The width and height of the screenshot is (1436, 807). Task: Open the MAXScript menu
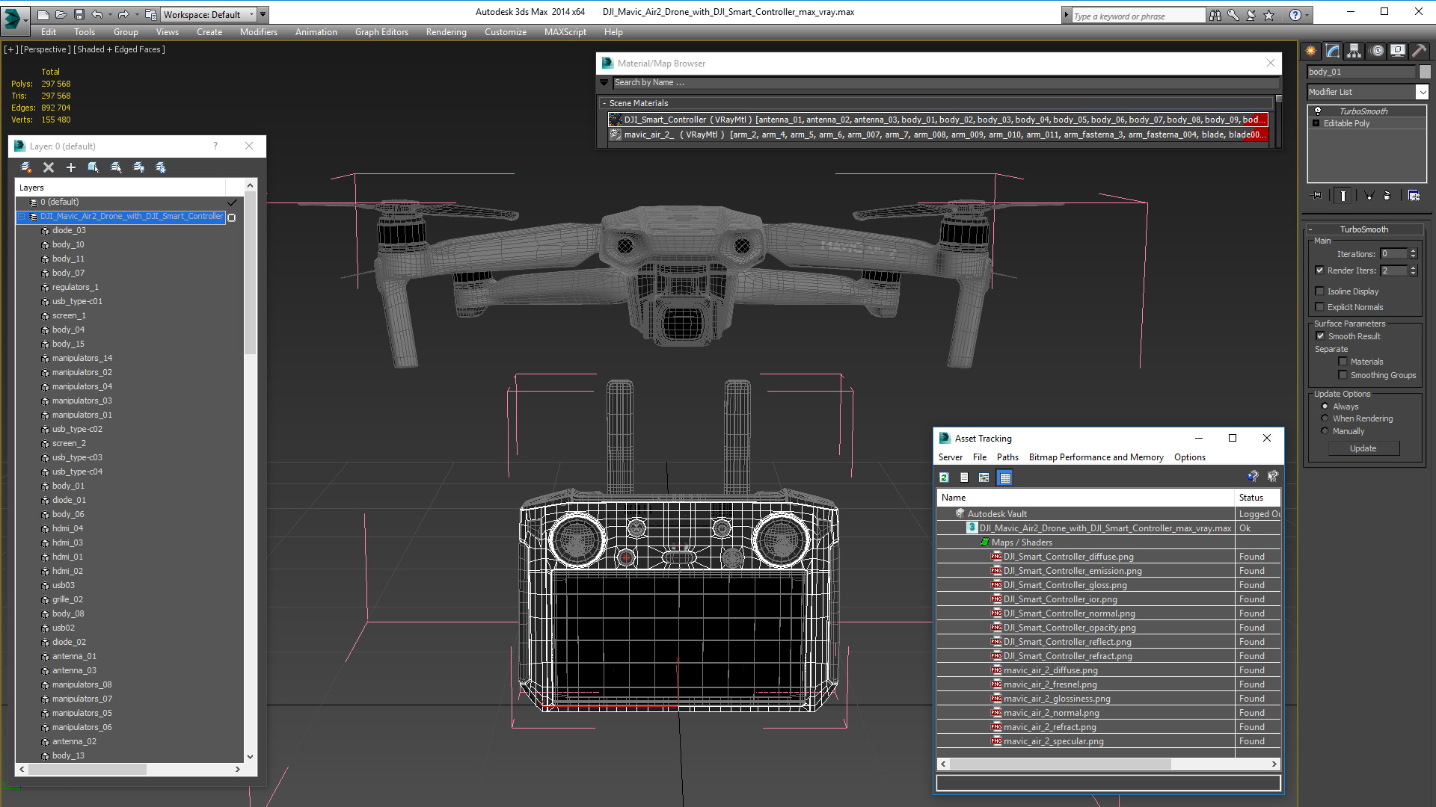[565, 32]
